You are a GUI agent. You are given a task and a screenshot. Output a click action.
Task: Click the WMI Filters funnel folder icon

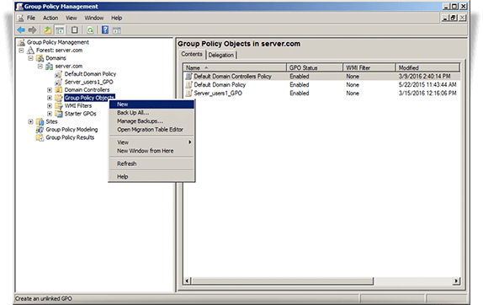tap(59, 106)
